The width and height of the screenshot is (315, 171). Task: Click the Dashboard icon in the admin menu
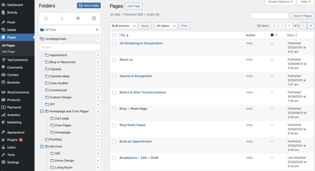tap(3, 5)
